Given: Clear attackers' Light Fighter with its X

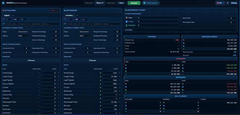Looking at the screenshot, I should coord(58,80).
